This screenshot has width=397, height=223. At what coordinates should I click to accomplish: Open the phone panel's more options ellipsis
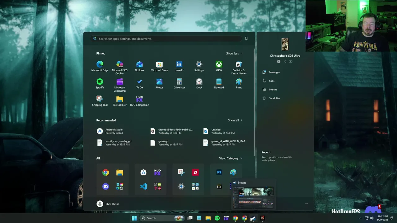(306, 204)
